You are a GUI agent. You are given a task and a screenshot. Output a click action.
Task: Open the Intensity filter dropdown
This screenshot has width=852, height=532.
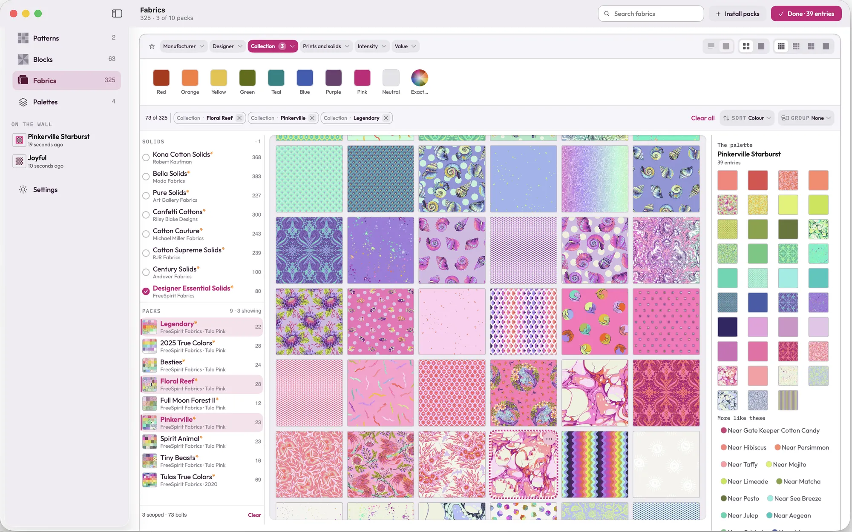372,46
